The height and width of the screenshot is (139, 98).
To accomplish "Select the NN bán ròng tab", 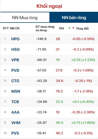I will pos(74,18).
